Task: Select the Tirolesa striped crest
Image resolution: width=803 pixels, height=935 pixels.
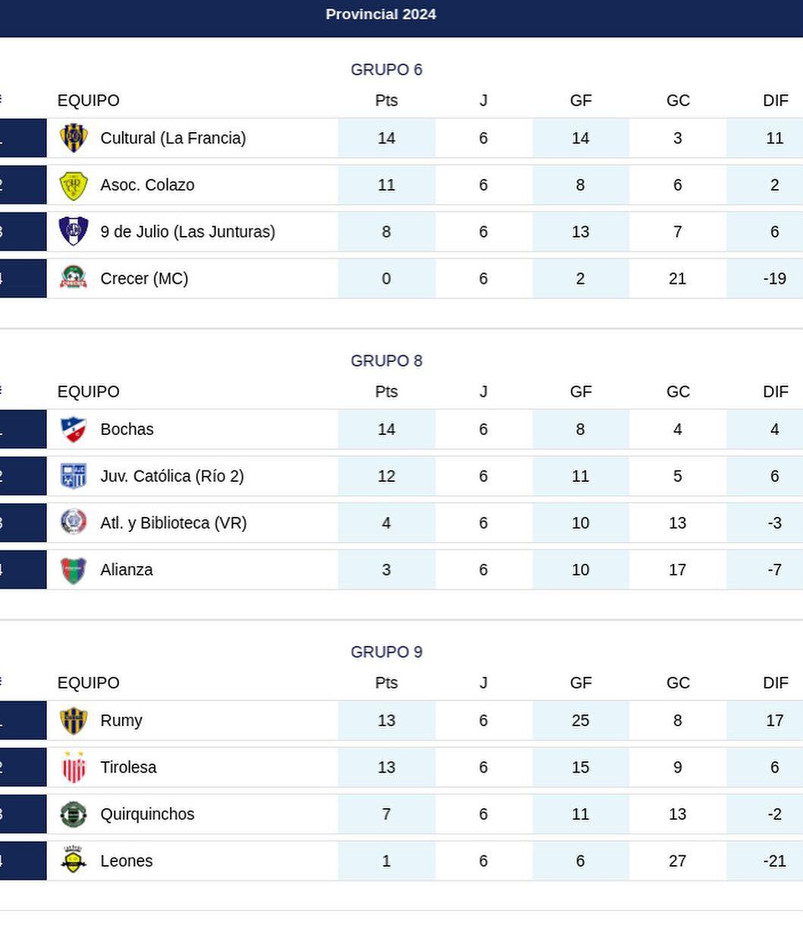Action: 74,767
